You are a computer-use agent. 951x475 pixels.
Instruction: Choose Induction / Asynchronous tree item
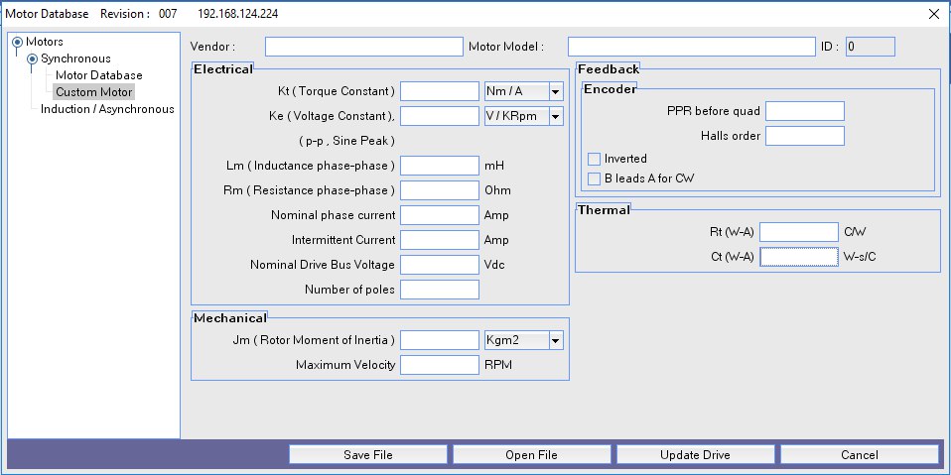tap(107, 109)
